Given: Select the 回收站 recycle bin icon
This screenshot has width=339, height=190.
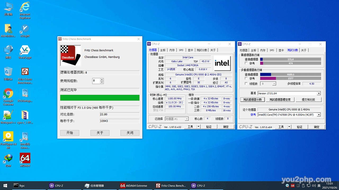Looking at the screenshot, I should pos(8,74).
